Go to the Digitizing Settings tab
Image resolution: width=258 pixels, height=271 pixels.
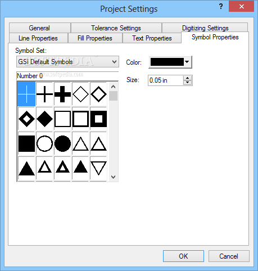(205, 28)
